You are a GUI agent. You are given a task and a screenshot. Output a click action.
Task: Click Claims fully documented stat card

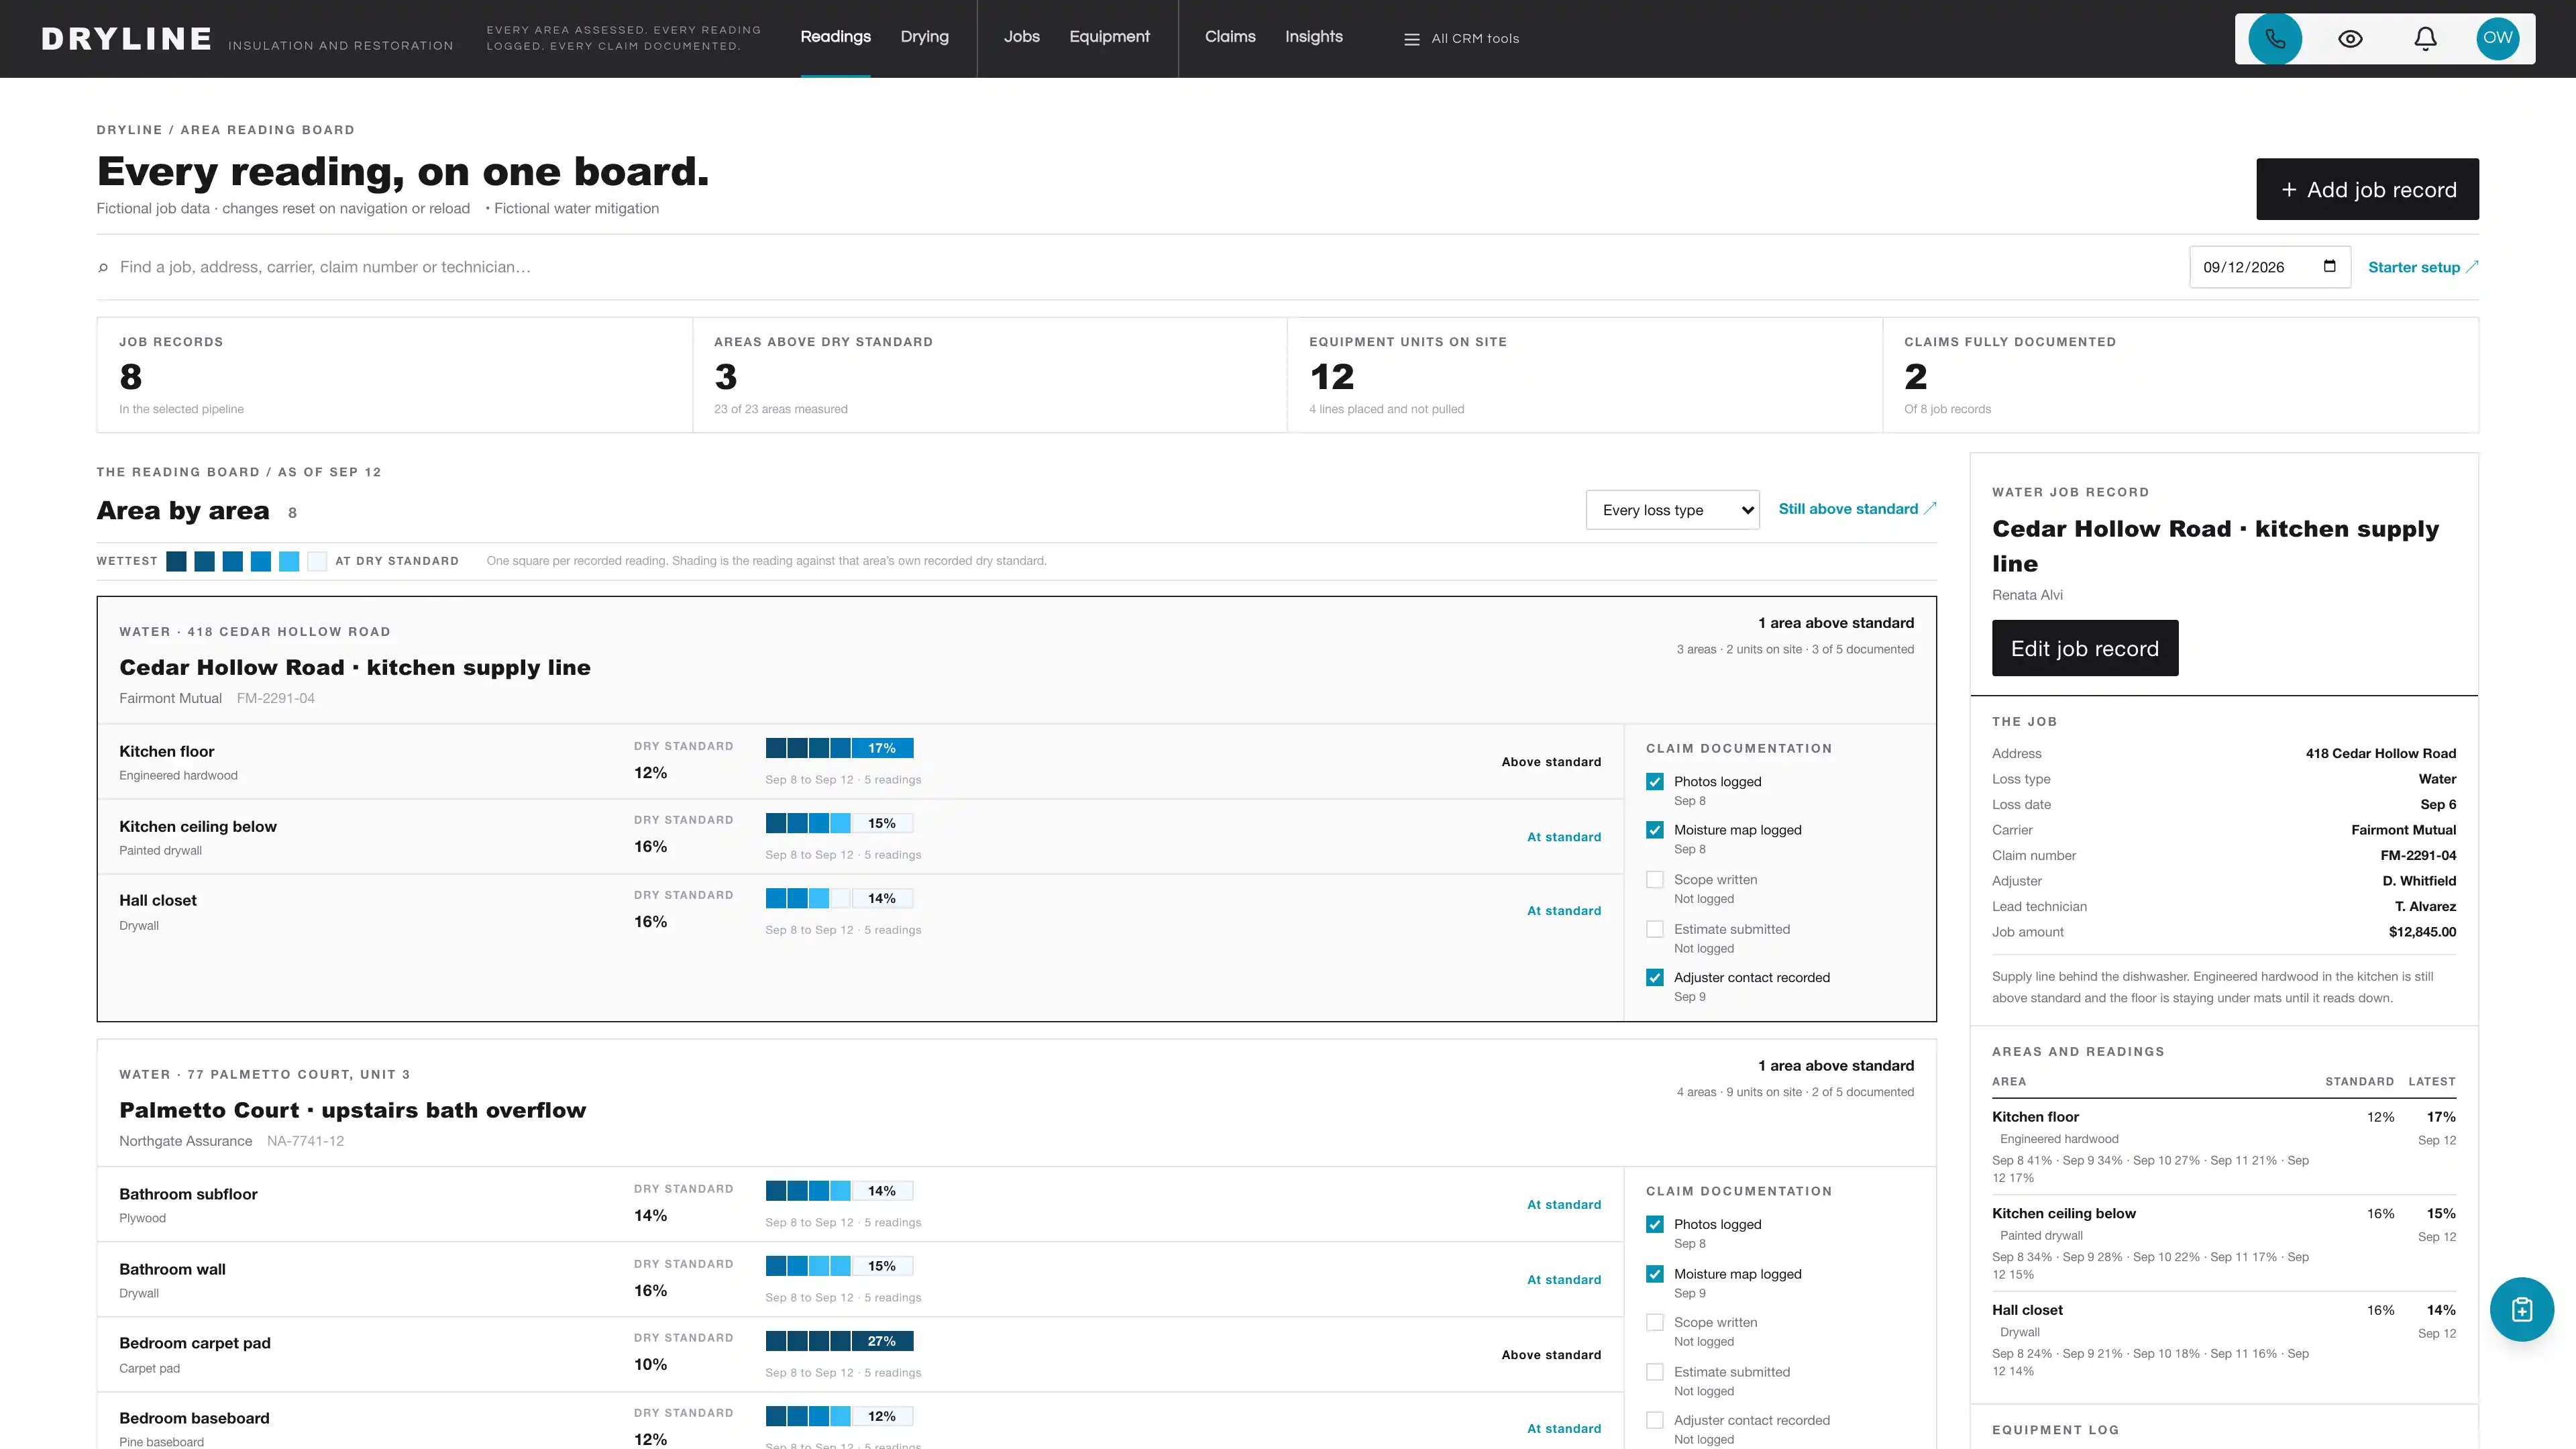[x=2180, y=375]
